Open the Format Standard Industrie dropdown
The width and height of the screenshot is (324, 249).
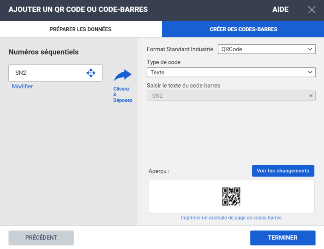click(267, 49)
